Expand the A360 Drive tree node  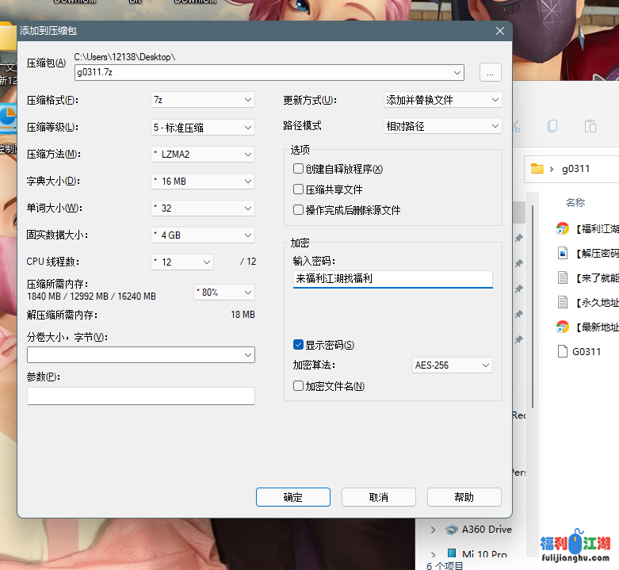[433, 530]
